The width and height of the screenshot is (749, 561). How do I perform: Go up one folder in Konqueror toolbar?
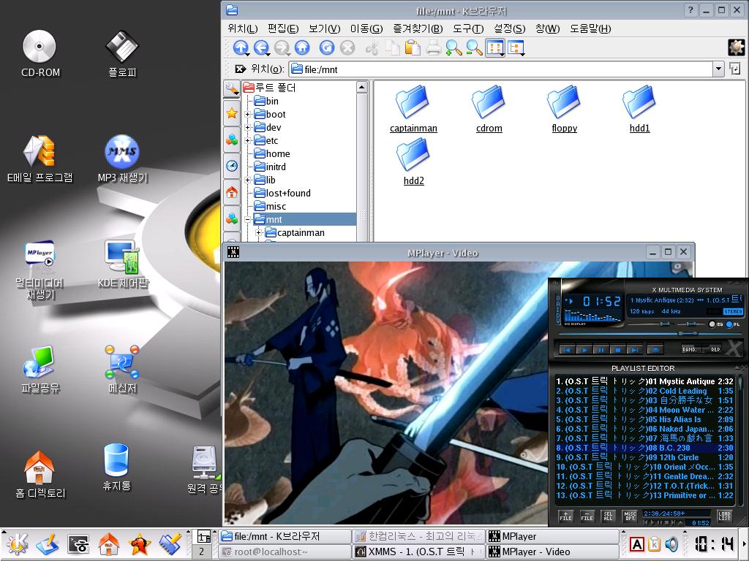(x=241, y=47)
